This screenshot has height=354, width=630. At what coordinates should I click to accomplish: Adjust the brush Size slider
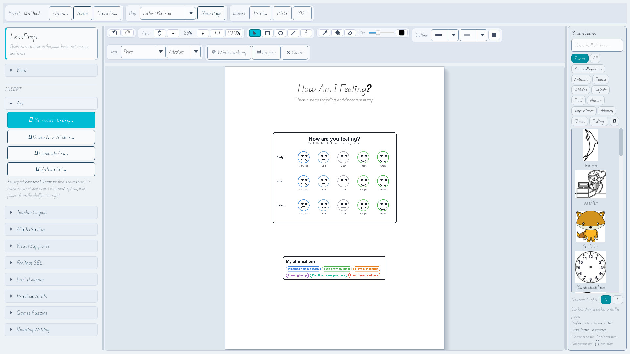381,33
